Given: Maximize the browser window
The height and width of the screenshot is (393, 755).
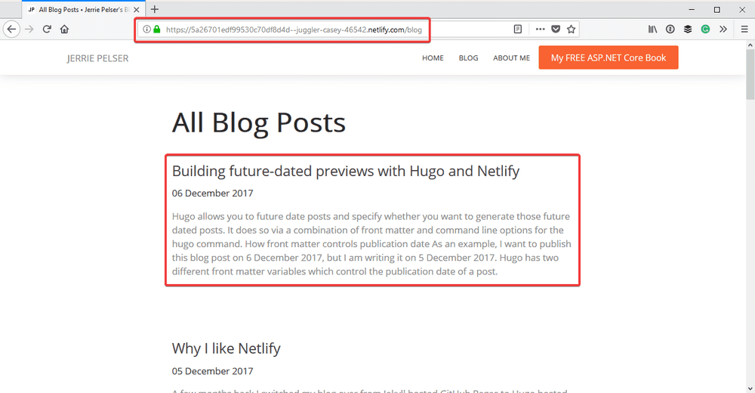Looking at the screenshot, I should [717, 10].
